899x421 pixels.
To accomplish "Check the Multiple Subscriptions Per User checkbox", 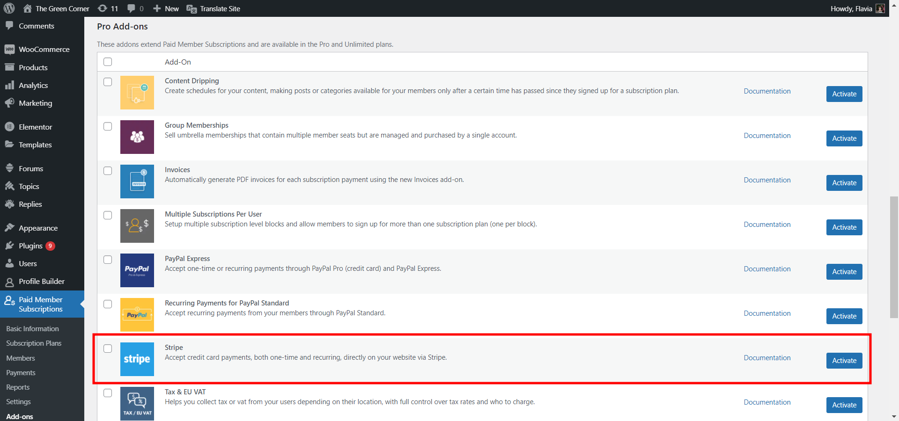I will pyautogui.click(x=108, y=215).
